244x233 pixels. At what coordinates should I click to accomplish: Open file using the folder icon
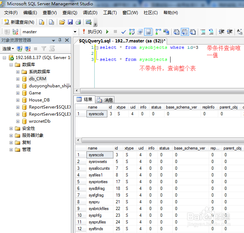tap(62, 22)
